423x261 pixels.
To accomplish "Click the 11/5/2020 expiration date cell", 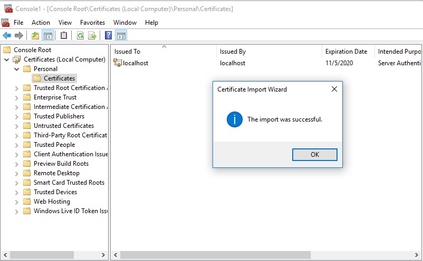I will pyautogui.click(x=339, y=63).
